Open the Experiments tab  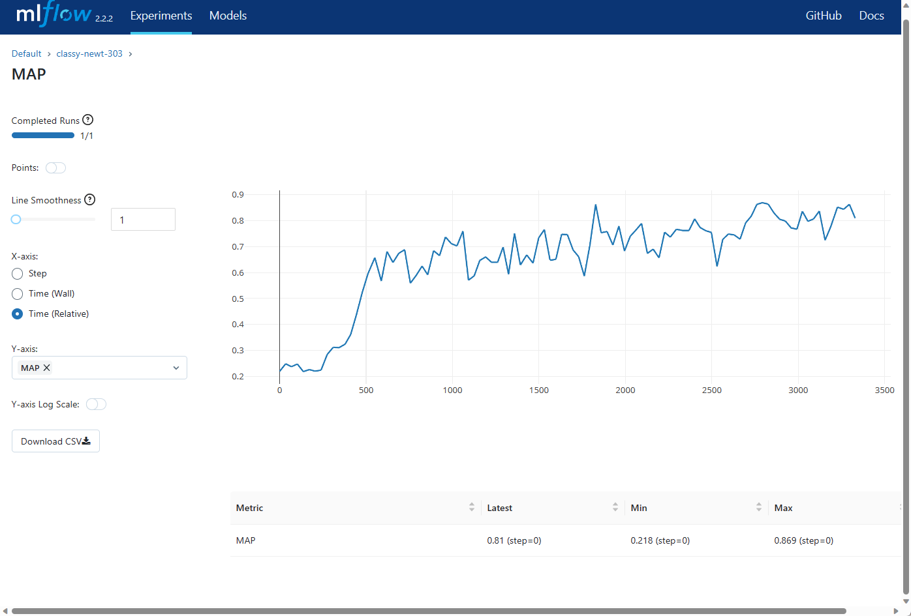[161, 16]
